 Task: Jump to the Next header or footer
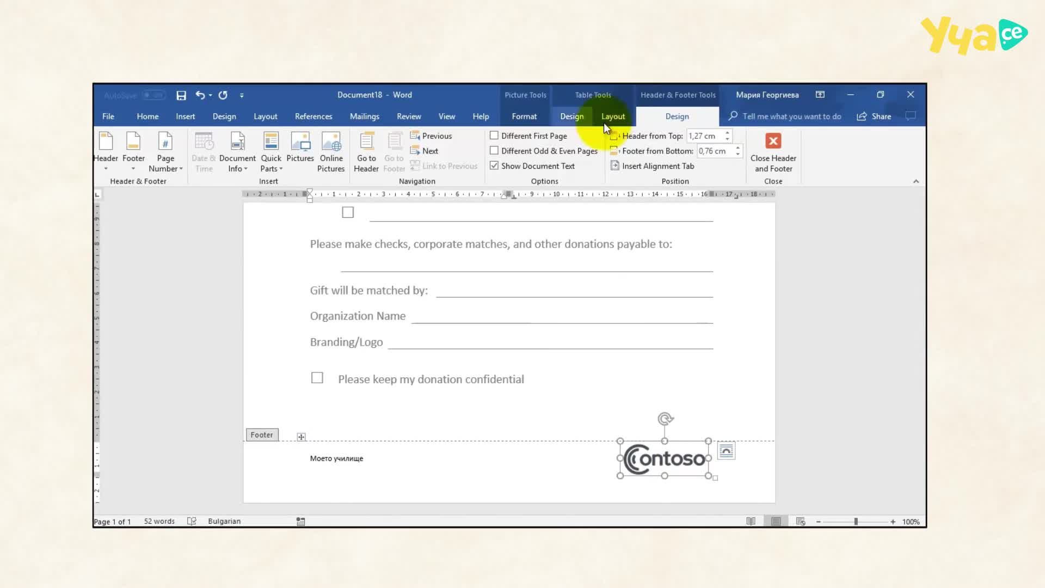click(x=424, y=151)
